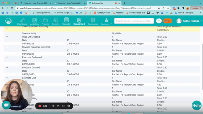Open the Plans & Marketplace bookmark

click(184, 13)
